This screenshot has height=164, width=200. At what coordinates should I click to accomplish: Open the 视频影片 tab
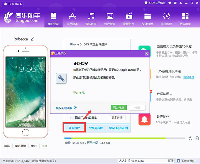click(129, 18)
